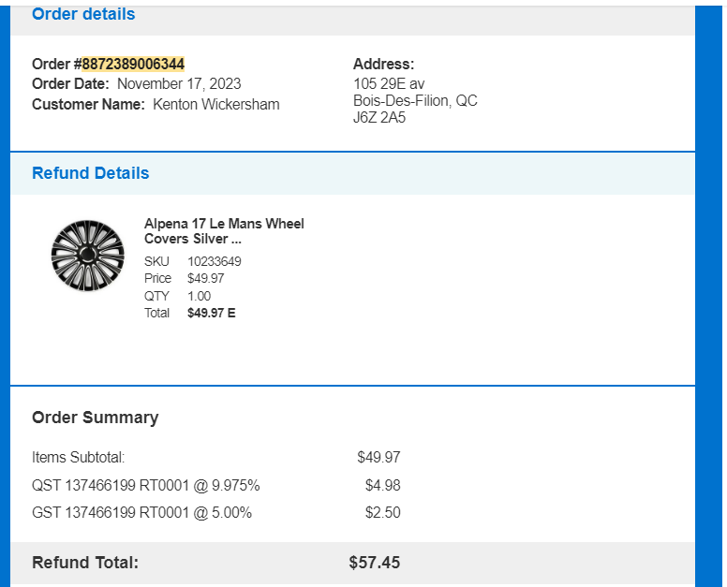This screenshot has height=587, width=727.
Task: Click the QTY value 1.00
Action: point(199,296)
